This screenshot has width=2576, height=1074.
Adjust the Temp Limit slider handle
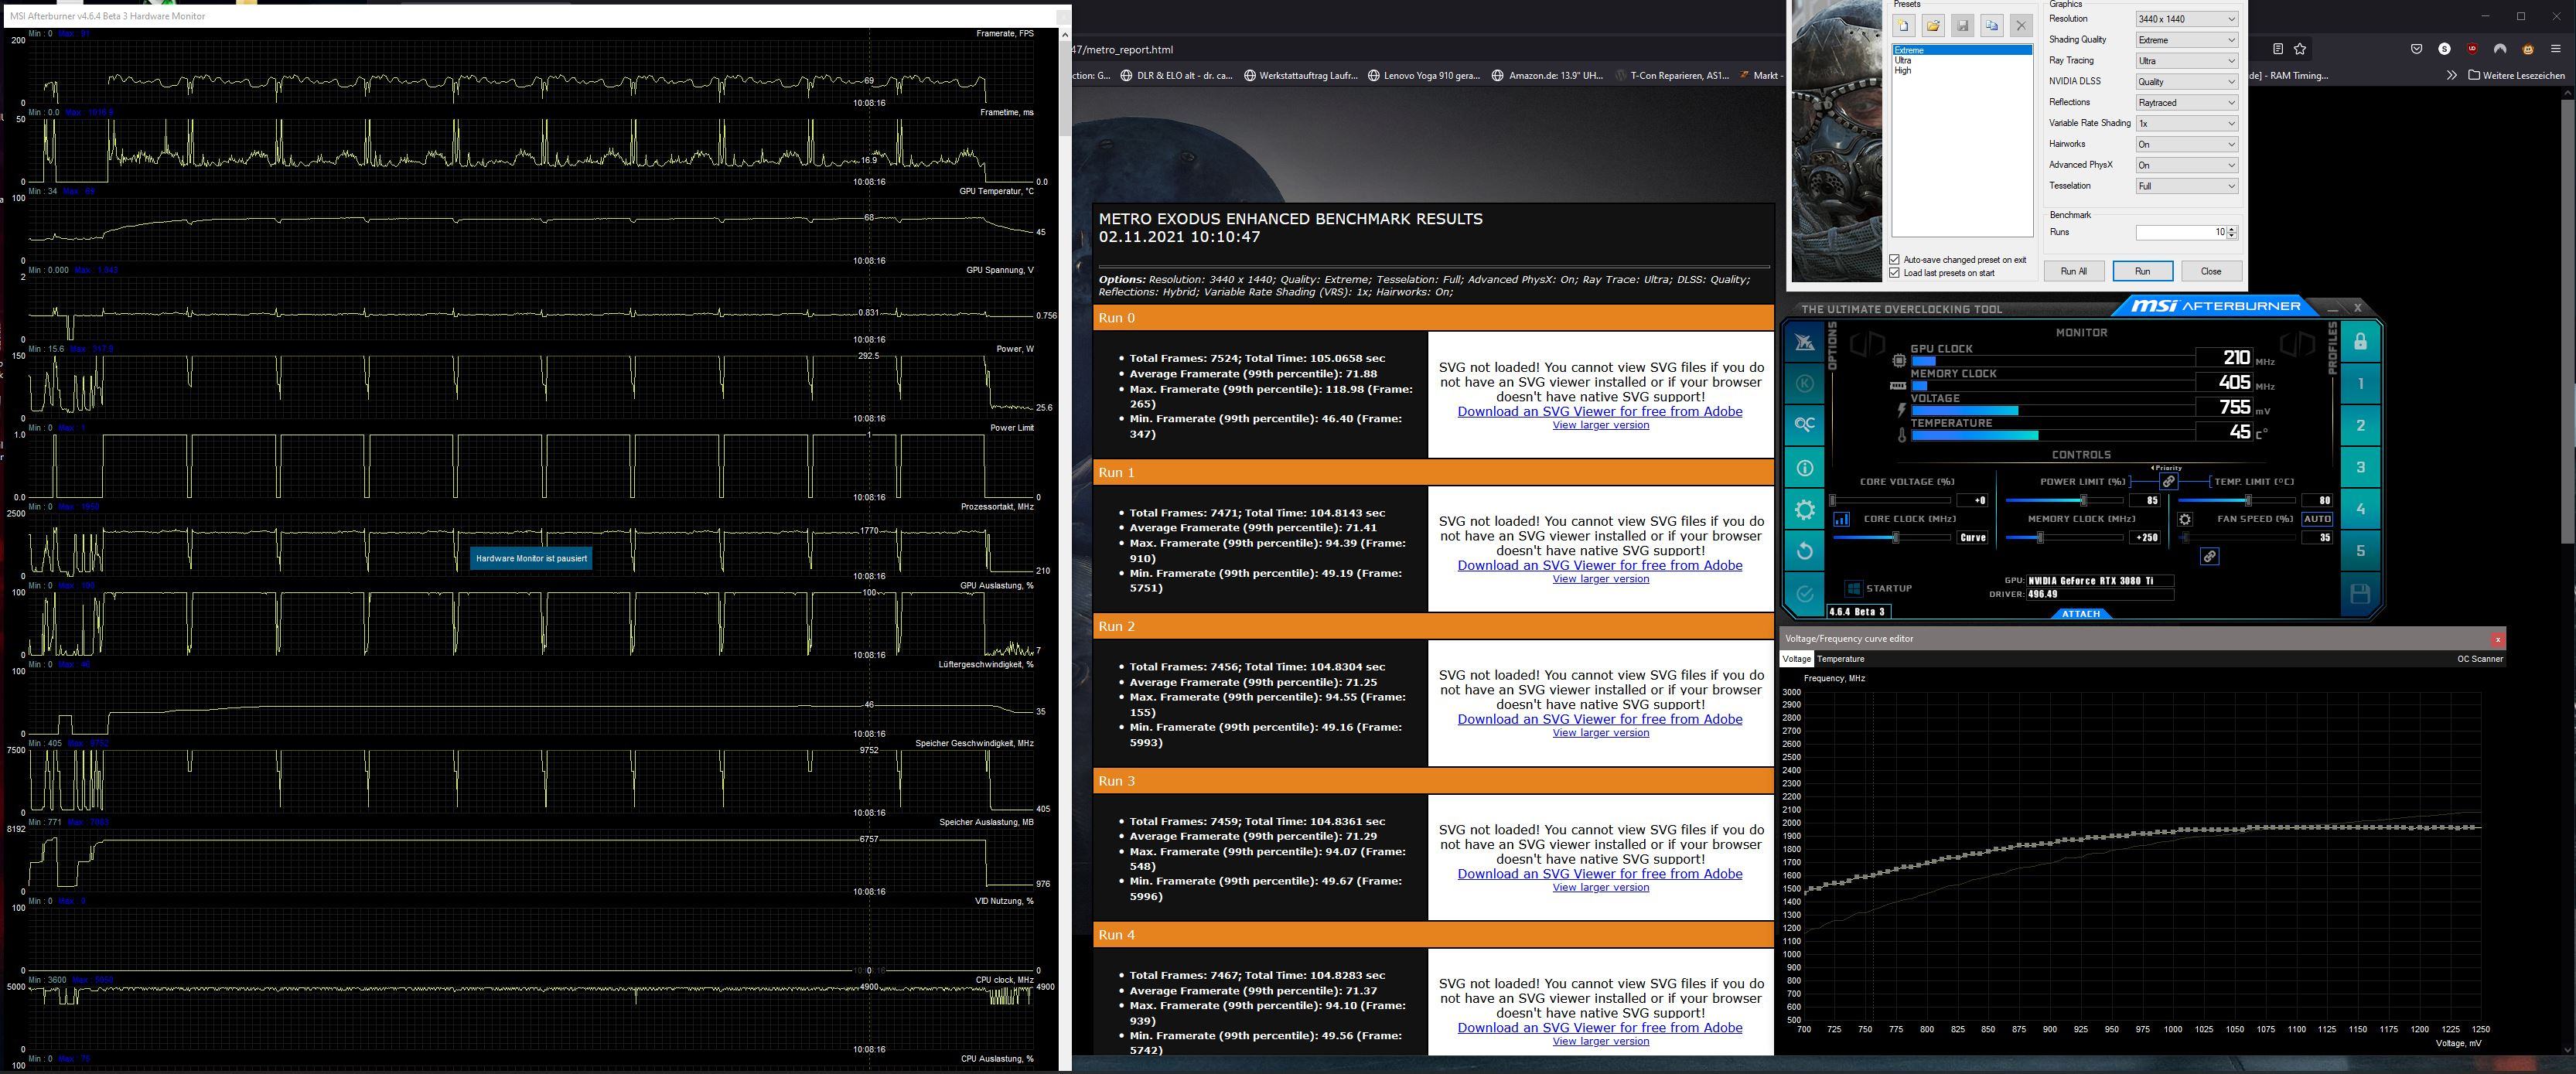tap(2248, 500)
